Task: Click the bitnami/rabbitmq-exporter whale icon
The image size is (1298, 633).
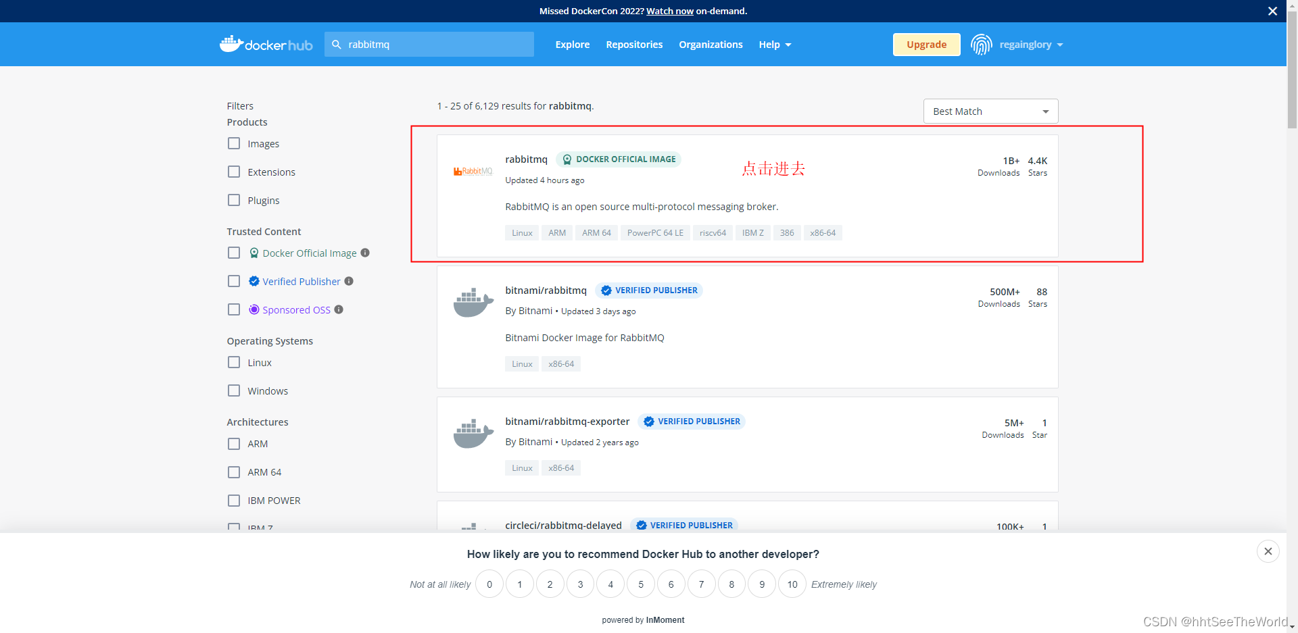Action: click(473, 433)
